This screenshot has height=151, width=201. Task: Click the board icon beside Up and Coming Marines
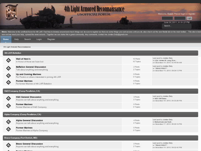coord(9,76)
